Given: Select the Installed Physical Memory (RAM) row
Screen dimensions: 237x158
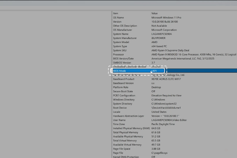Looking at the screenshot, I should 131,128.
